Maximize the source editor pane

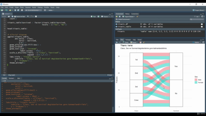(x=112, y=14)
